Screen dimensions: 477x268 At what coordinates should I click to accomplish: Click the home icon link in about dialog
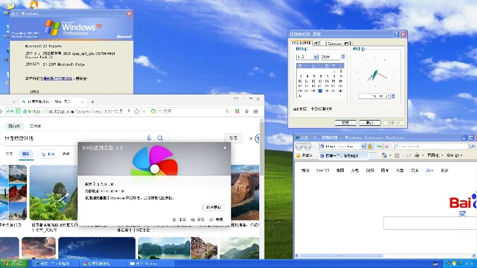click(x=174, y=220)
